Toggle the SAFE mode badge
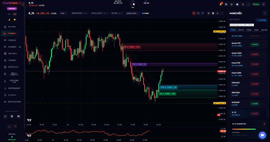 (256, 4)
